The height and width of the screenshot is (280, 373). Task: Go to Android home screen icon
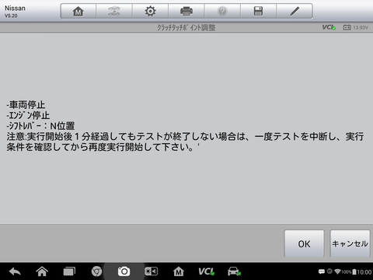[x=42, y=271]
